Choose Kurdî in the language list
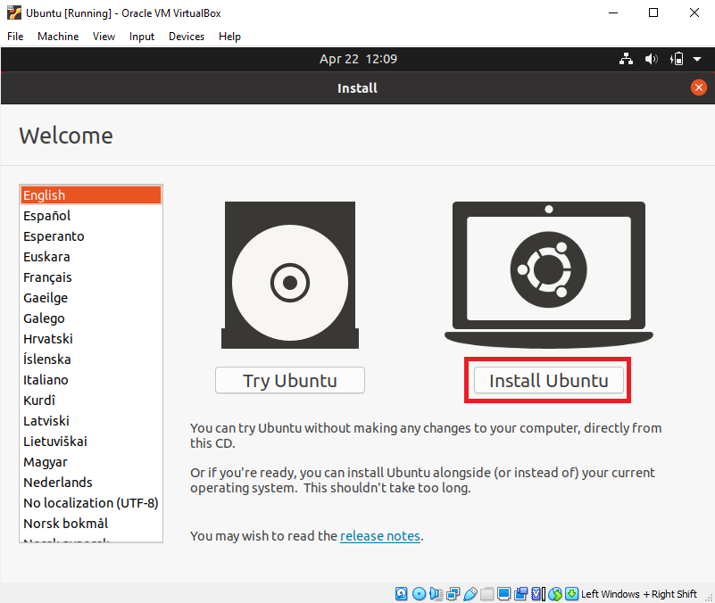Screen dimensions: 715x603 click(x=91, y=401)
